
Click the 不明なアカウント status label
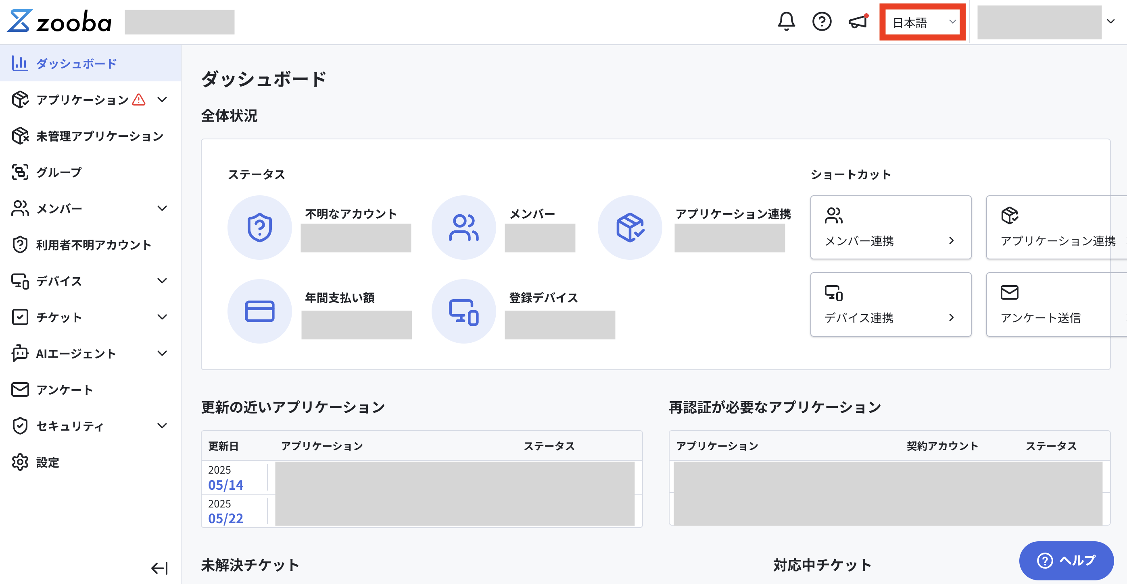pos(351,213)
